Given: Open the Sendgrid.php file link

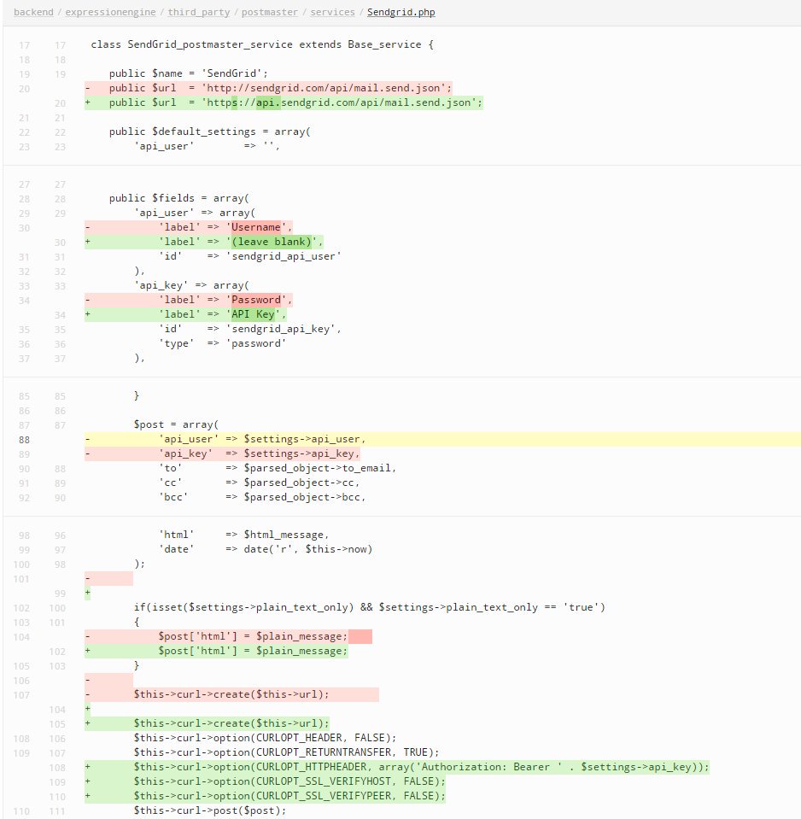Looking at the screenshot, I should click(401, 12).
